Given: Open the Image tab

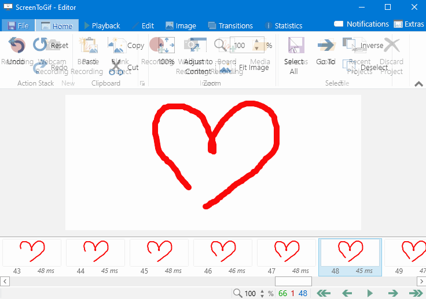Looking at the screenshot, I should [181, 25].
